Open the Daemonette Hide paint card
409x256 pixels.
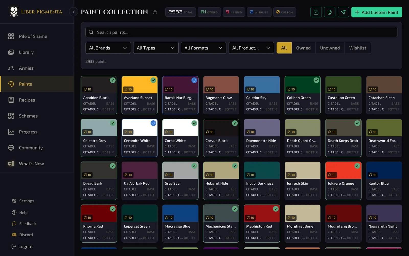click(x=262, y=138)
